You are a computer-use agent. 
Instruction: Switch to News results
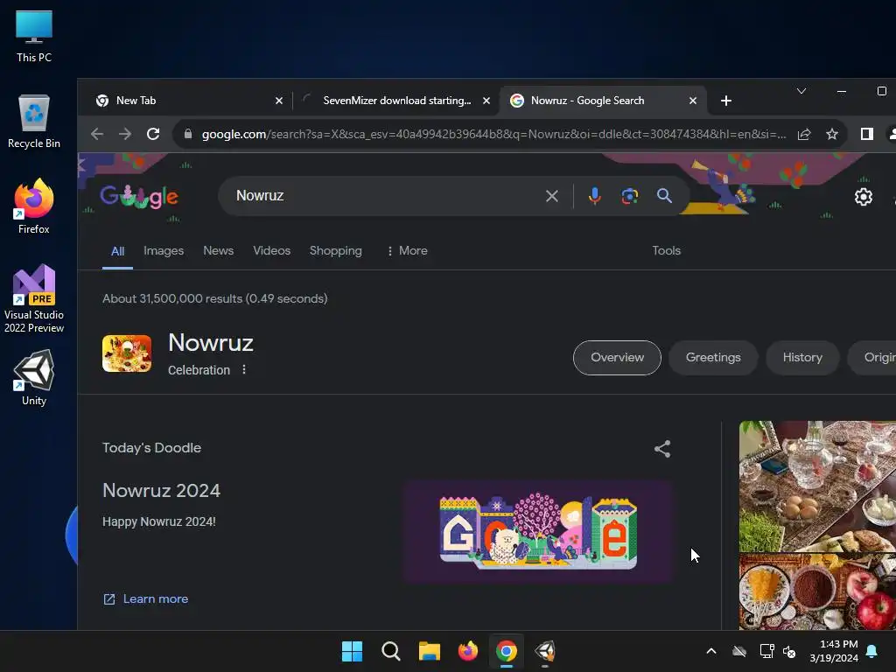(x=218, y=251)
